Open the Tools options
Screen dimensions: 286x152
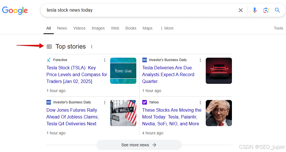(x=278, y=28)
